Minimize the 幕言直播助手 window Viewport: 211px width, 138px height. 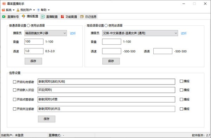184,4
